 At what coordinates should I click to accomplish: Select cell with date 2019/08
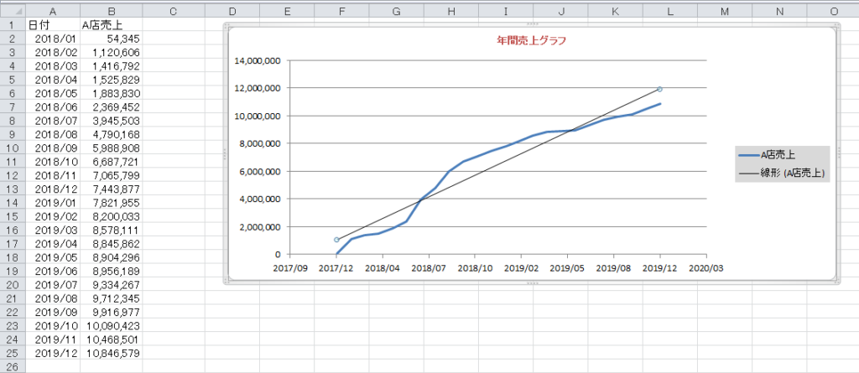point(53,298)
